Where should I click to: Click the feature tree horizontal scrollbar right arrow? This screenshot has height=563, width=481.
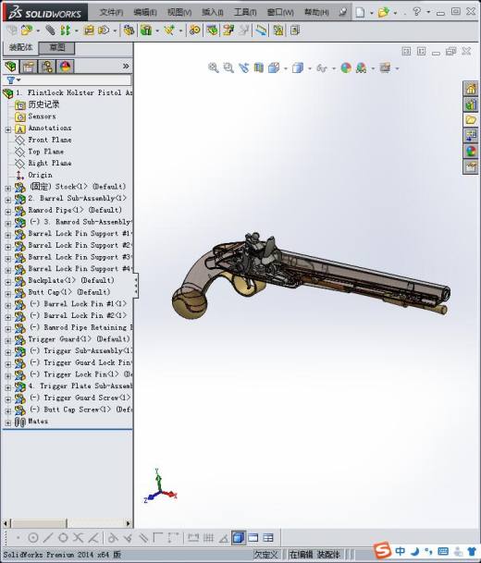[129, 523]
